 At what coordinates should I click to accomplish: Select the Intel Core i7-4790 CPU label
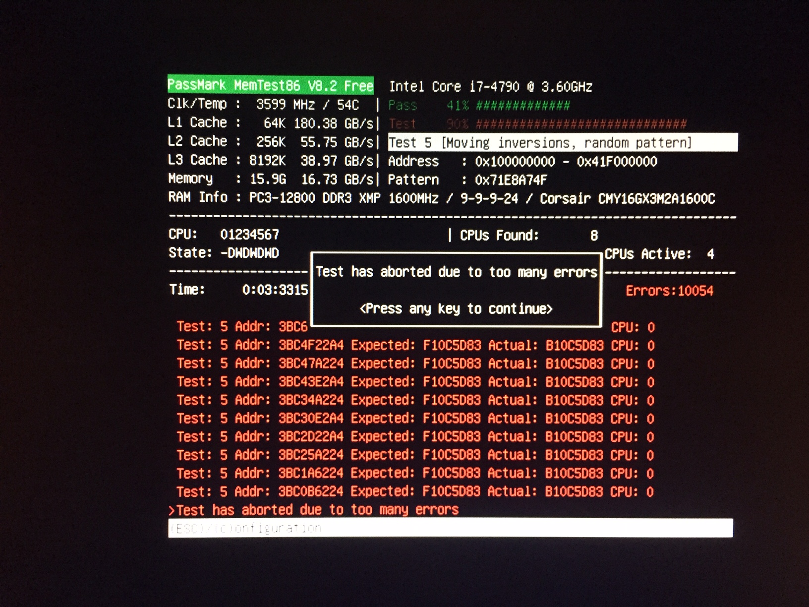coord(491,87)
